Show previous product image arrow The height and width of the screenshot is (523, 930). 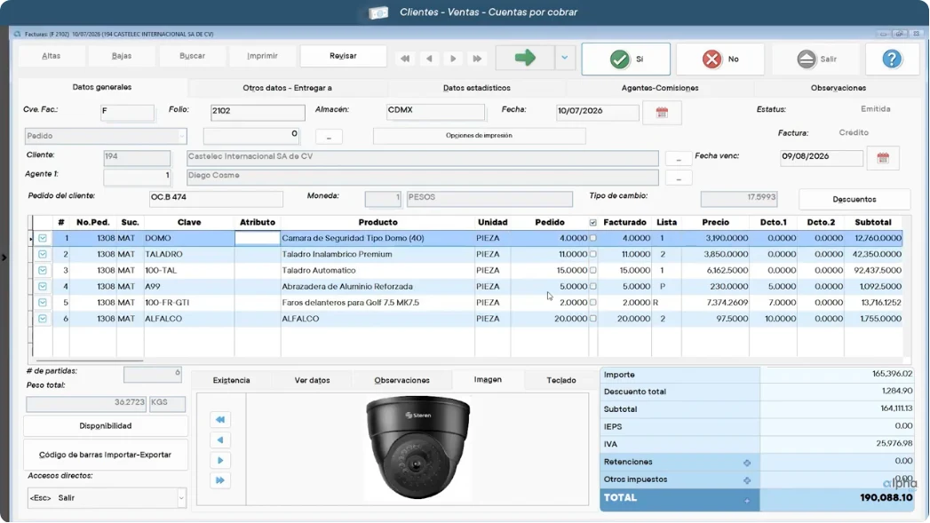(x=220, y=440)
